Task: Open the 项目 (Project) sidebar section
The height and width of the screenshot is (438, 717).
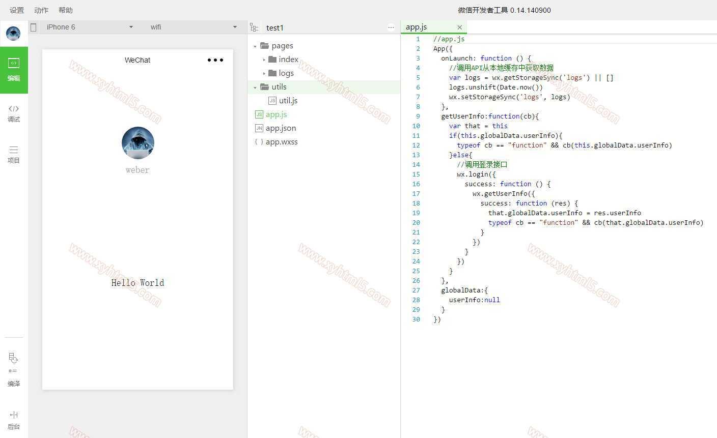Action: [x=14, y=154]
